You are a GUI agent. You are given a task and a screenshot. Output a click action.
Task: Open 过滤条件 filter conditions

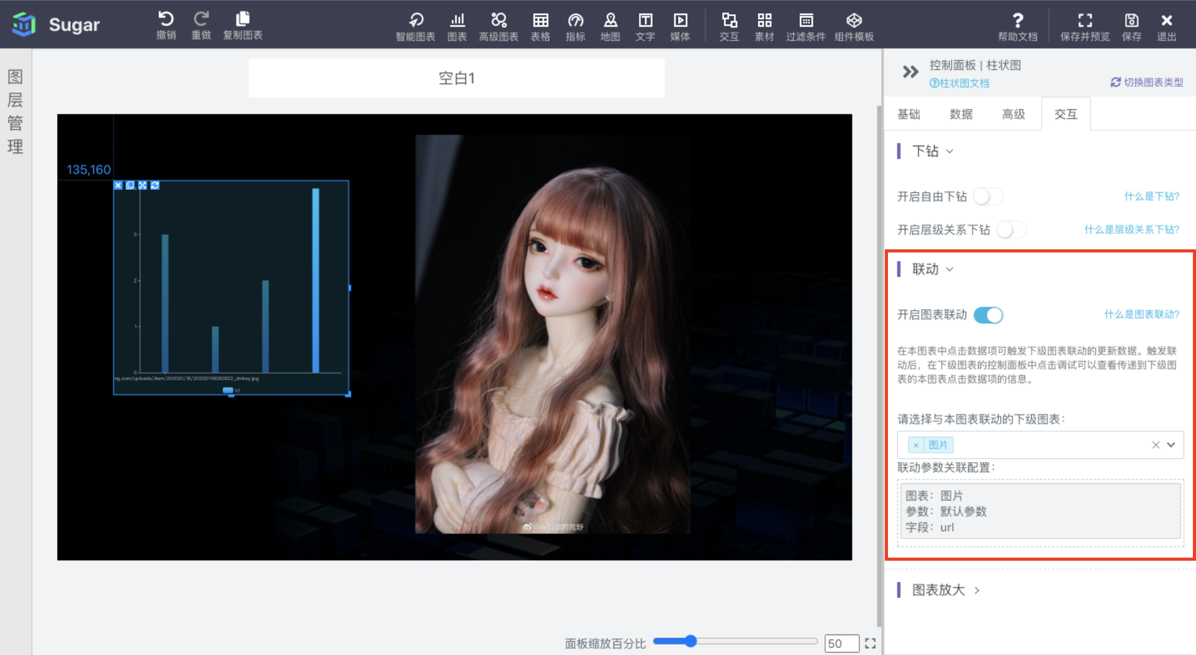pyautogui.click(x=806, y=27)
